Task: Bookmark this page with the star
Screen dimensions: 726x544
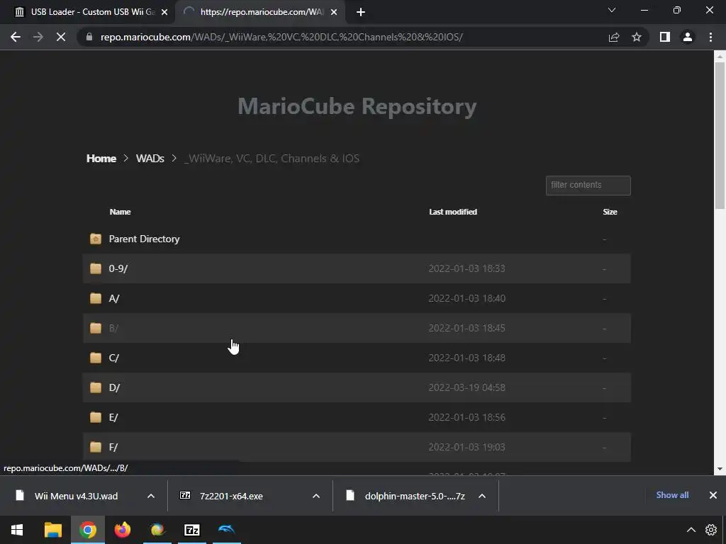Action: [x=637, y=37]
